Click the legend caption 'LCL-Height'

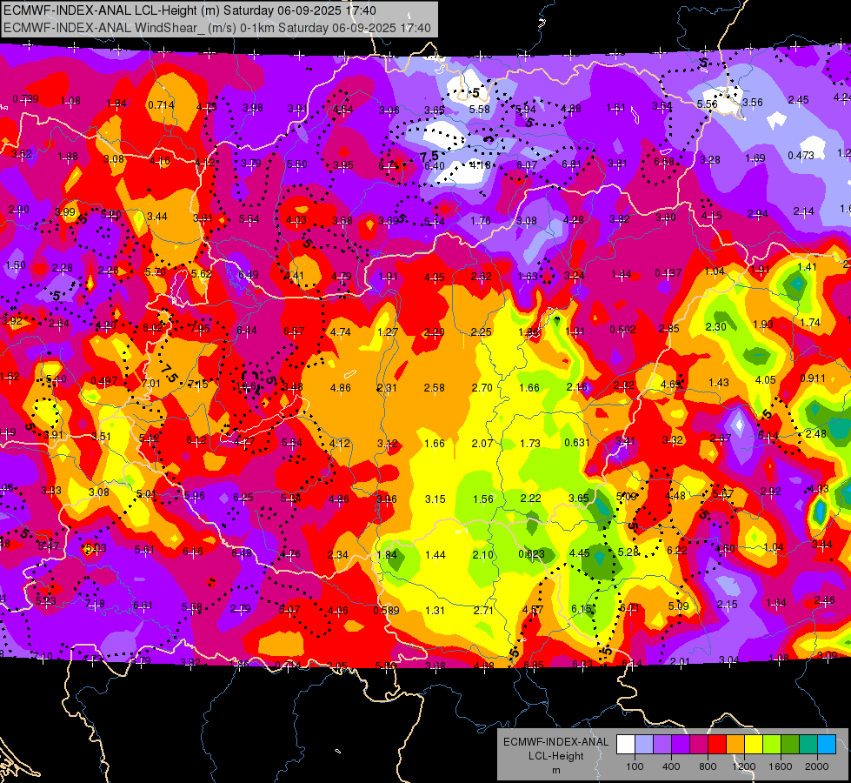(x=556, y=756)
